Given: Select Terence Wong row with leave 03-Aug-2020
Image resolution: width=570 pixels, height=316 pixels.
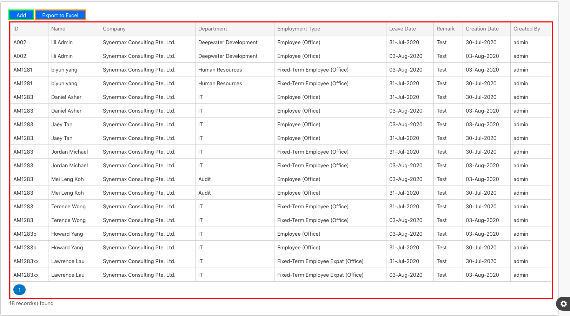Looking at the screenshot, I should pyautogui.click(x=280, y=220).
